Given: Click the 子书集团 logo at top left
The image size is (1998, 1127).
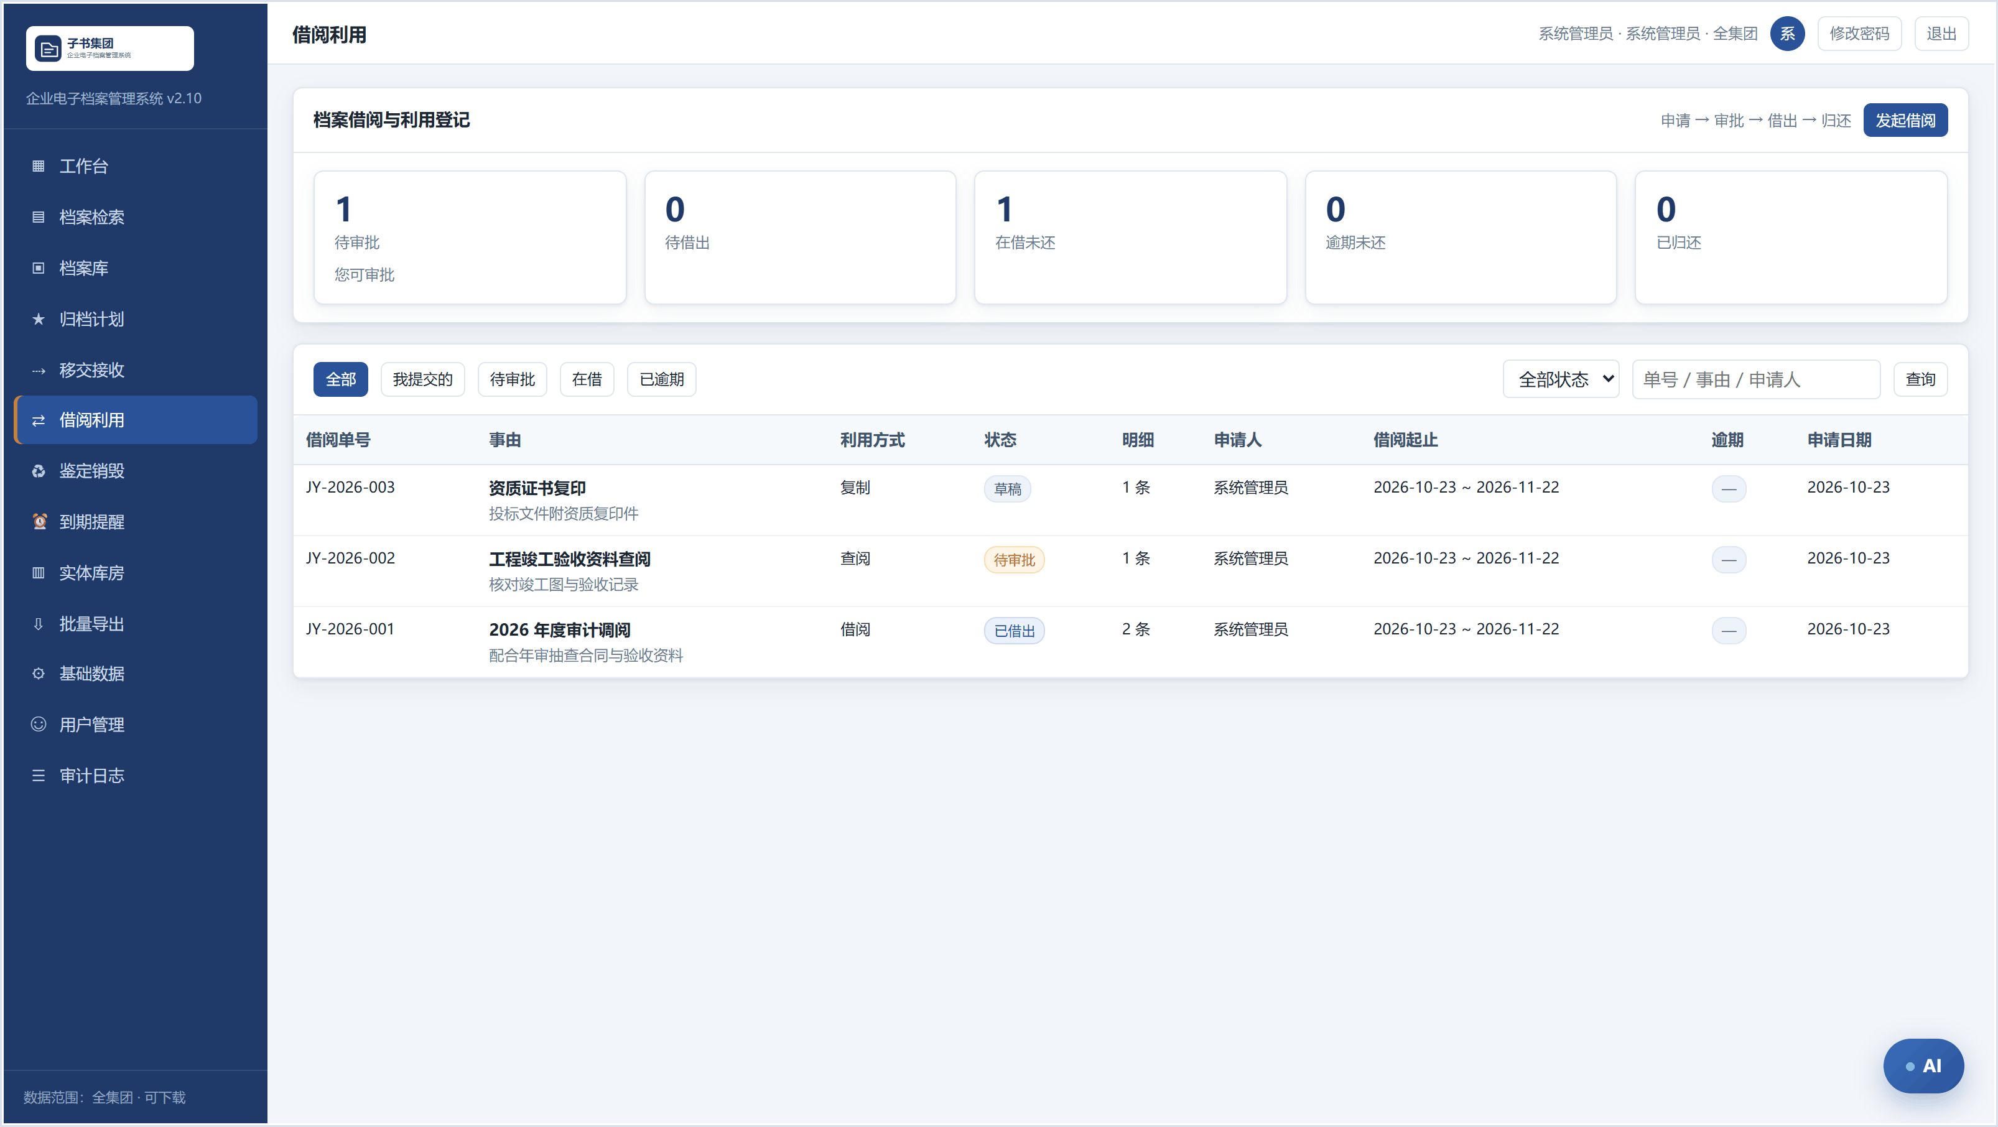Looking at the screenshot, I should click(x=110, y=48).
